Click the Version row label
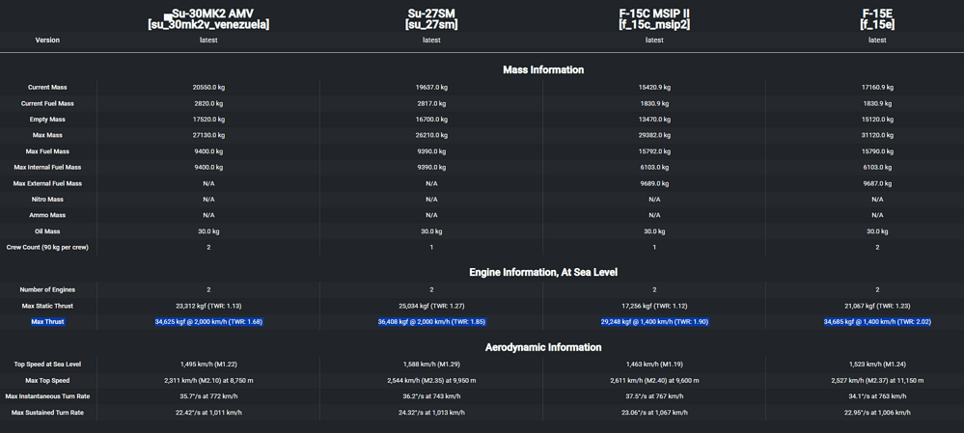 (47, 40)
